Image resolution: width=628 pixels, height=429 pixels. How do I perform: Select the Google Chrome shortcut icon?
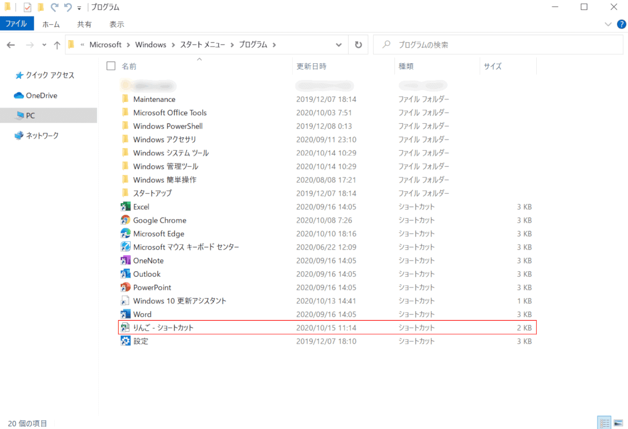(x=125, y=220)
